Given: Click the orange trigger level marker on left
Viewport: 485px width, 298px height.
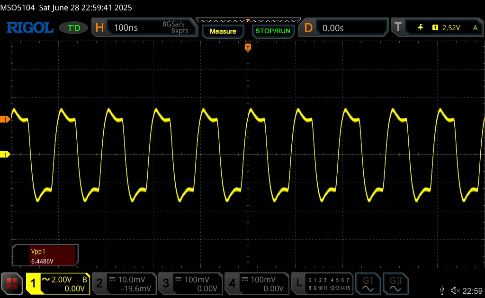Looking at the screenshot, I should (5, 119).
